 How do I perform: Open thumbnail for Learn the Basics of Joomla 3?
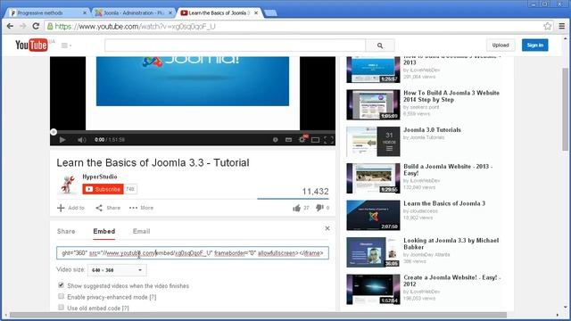coord(373,216)
